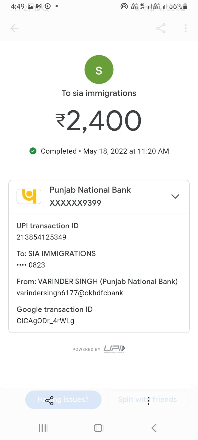This screenshot has width=198, height=440.
Task: Open the three-dot overflow menu in header
Action: click(186, 28)
